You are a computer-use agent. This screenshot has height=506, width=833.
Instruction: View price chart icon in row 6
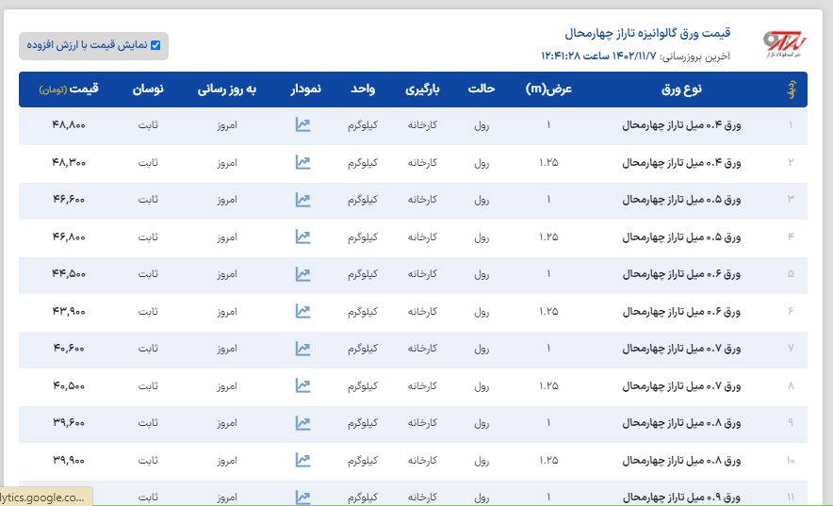[x=302, y=311]
